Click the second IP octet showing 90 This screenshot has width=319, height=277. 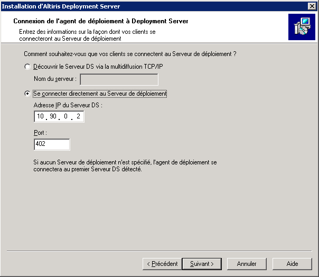click(x=53, y=116)
